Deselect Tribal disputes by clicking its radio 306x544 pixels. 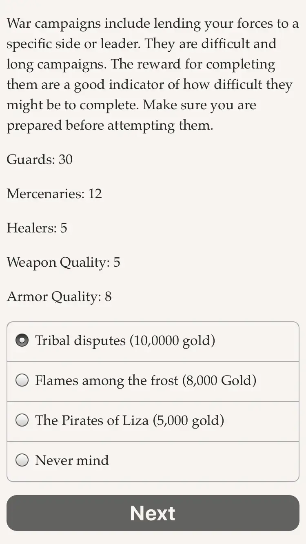(22, 341)
